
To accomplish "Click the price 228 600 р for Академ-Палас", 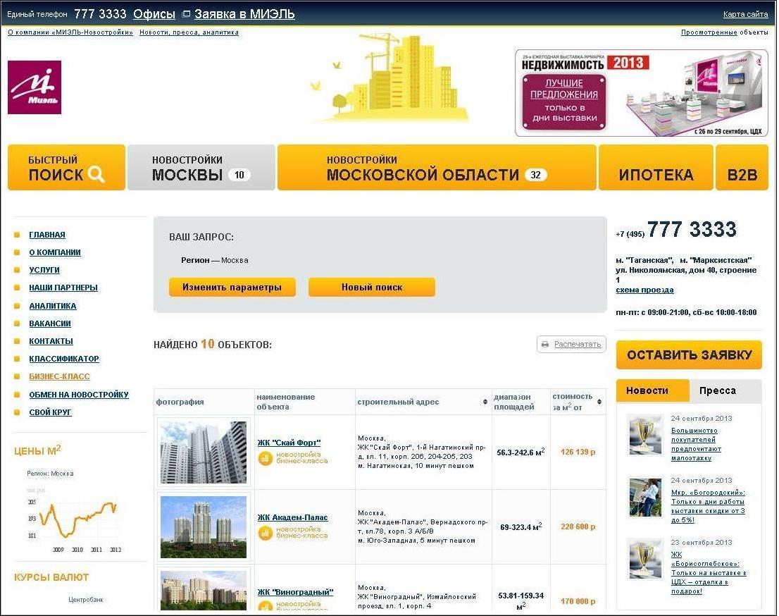I will coord(578,526).
